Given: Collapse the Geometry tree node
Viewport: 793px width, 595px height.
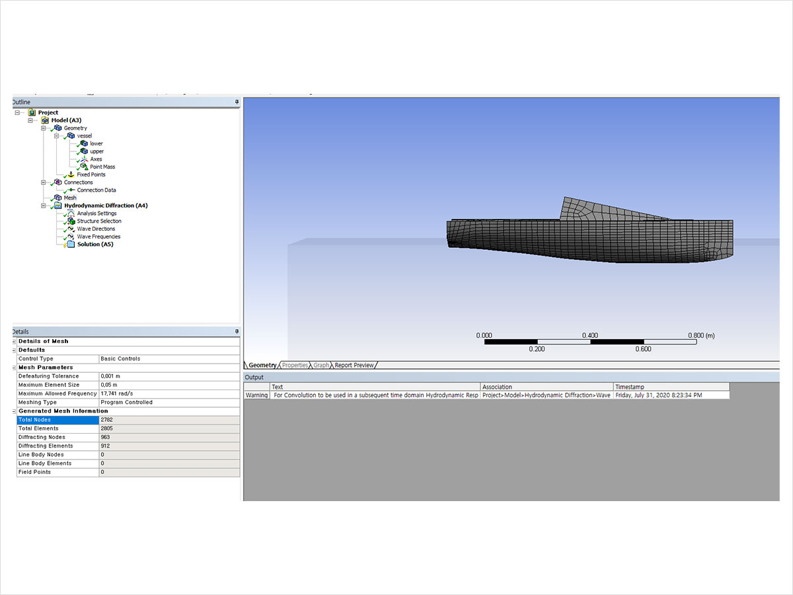Looking at the screenshot, I should pos(44,128).
